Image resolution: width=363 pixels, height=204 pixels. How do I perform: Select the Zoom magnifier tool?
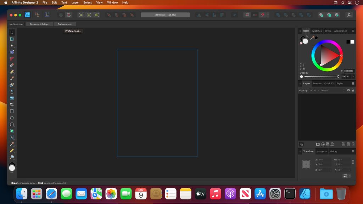pos(12,157)
